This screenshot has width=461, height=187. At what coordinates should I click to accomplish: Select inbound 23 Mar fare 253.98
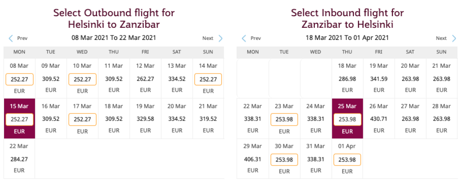coord(284,120)
